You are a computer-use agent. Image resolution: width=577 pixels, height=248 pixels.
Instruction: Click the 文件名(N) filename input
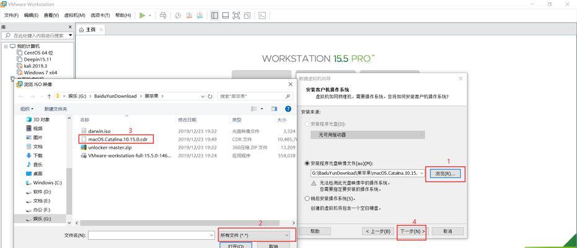tap(151, 235)
